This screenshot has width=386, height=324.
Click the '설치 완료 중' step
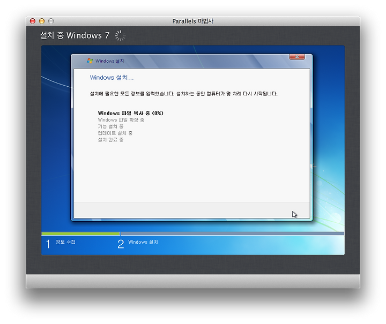(110, 140)
